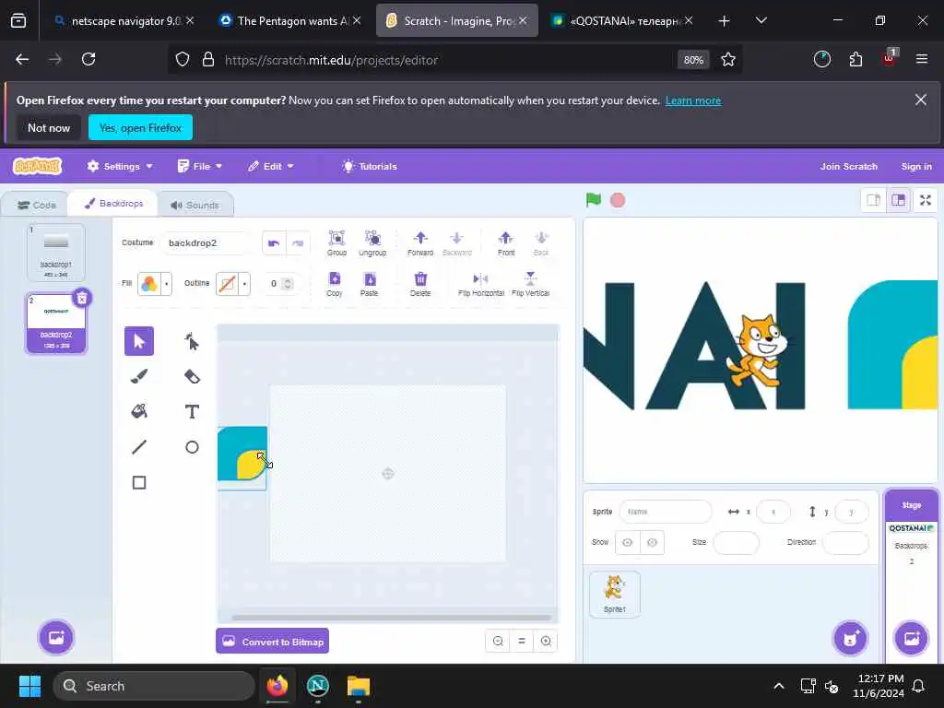944x708 pixels.
Task: Switch to the Sounds tab
Action: 195,206
